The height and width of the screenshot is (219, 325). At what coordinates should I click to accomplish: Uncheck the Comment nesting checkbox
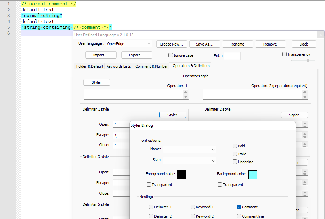pos(239,207)
